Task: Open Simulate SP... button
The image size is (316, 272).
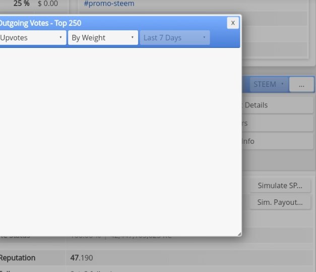Action: [280, 185]
